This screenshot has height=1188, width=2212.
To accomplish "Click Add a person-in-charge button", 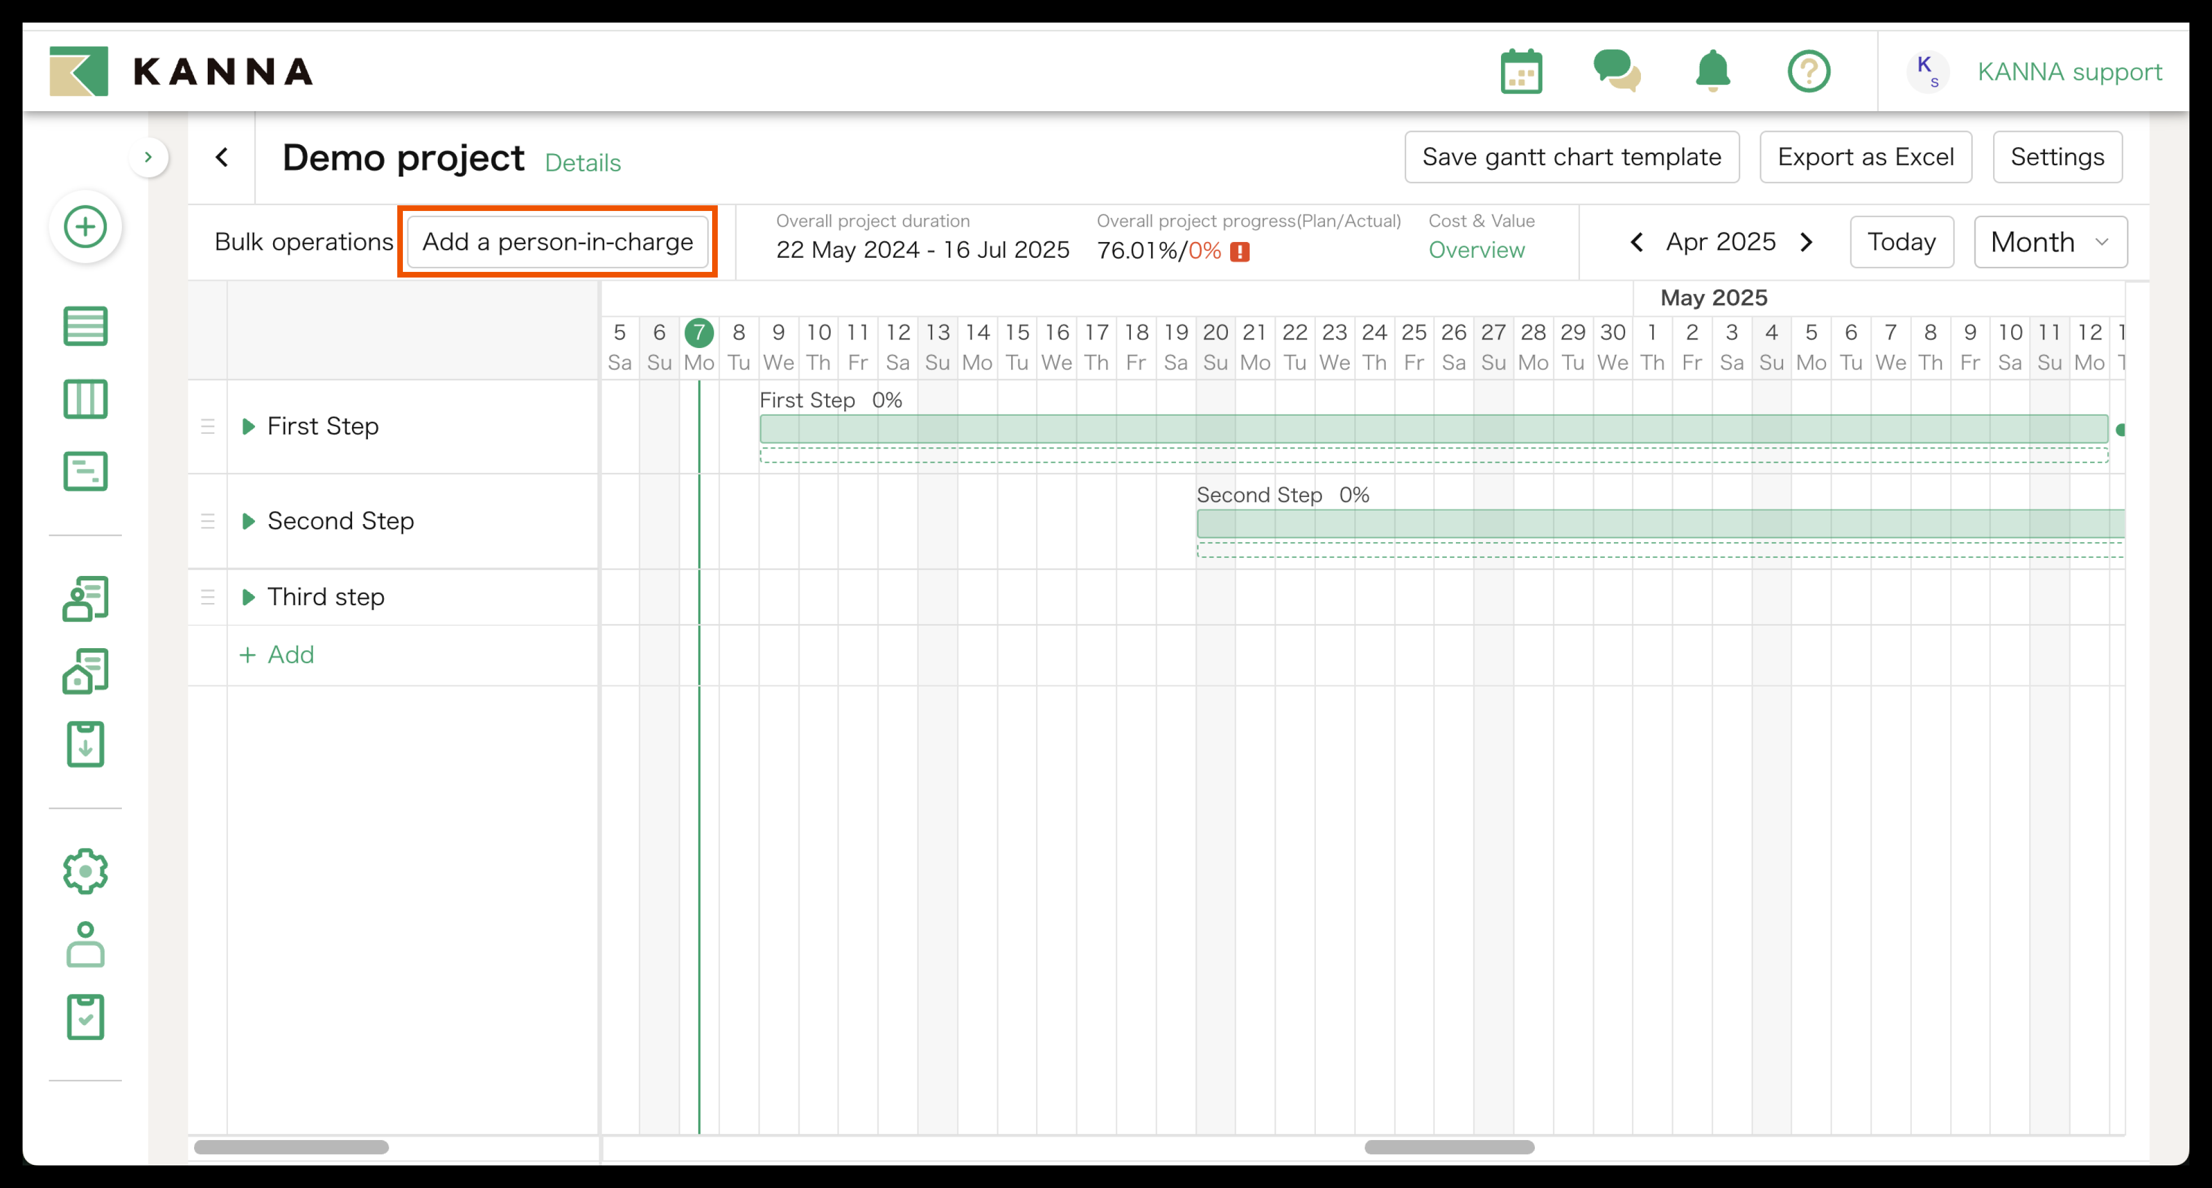I will [x=558, y=242].
